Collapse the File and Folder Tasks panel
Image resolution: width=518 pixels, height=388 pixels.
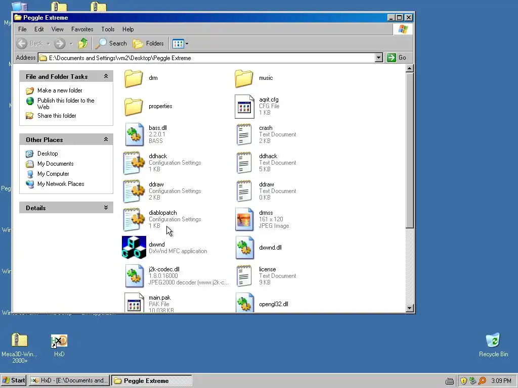point(106,76)
